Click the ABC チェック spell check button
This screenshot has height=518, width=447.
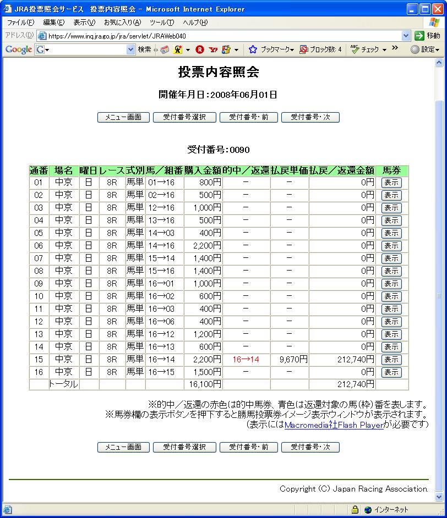(x=364, y=49)
